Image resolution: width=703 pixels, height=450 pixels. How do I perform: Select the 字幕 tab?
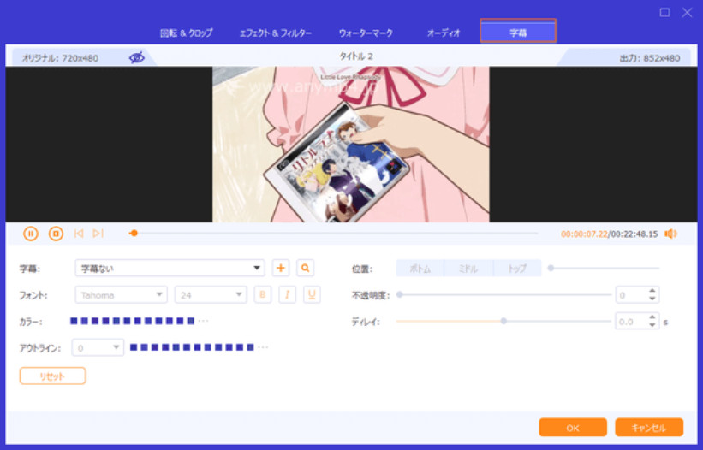(518, 31)
